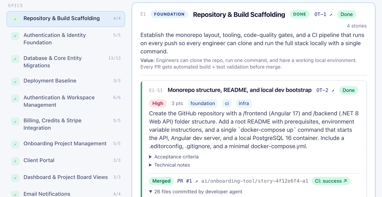The height and width of the screenshot is (197, 382).
Task: Click the E1·S1 story identifier
Action: click(x=156, y=91)
